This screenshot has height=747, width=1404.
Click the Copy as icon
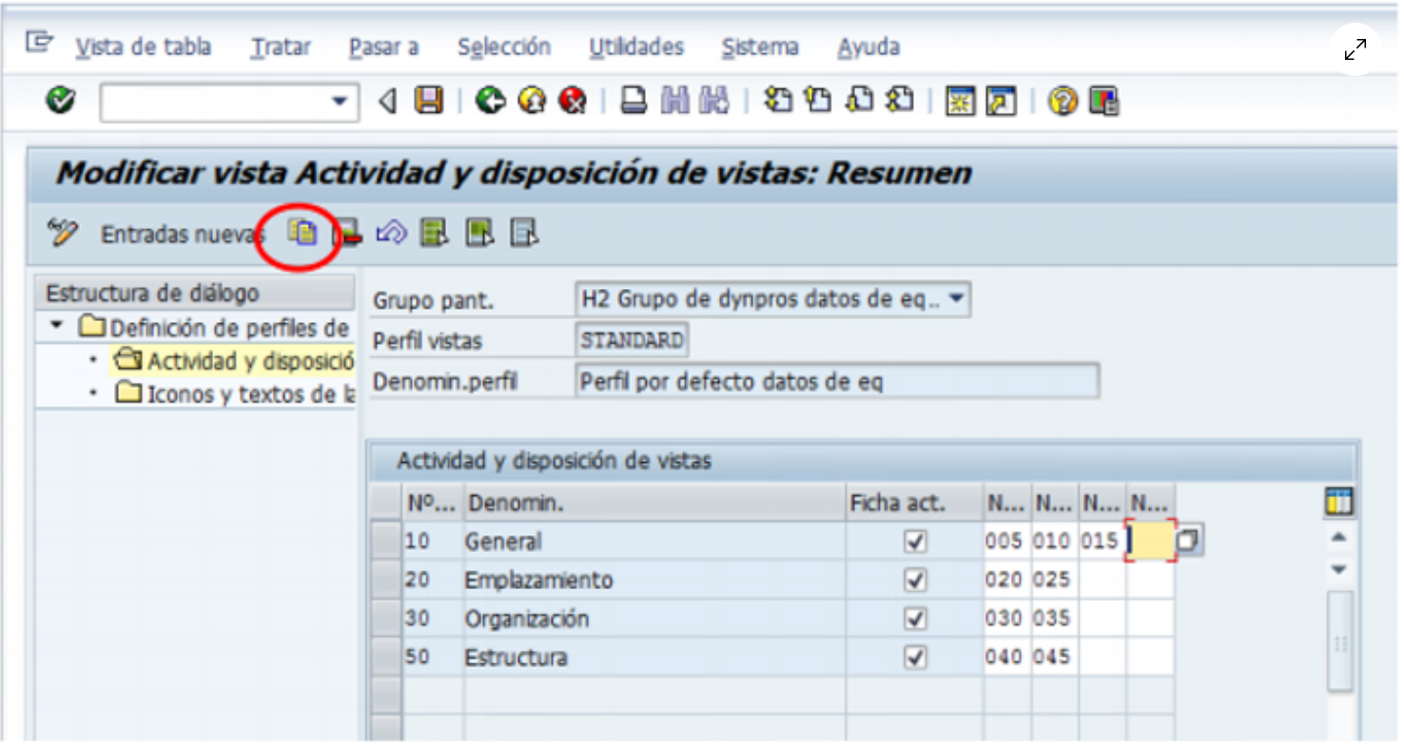tap(302, 232)
